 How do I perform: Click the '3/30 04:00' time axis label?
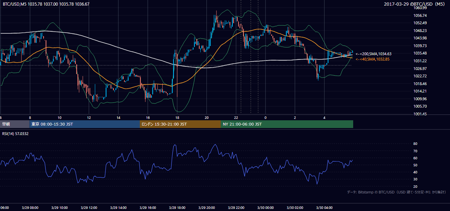tap(324, 208)
